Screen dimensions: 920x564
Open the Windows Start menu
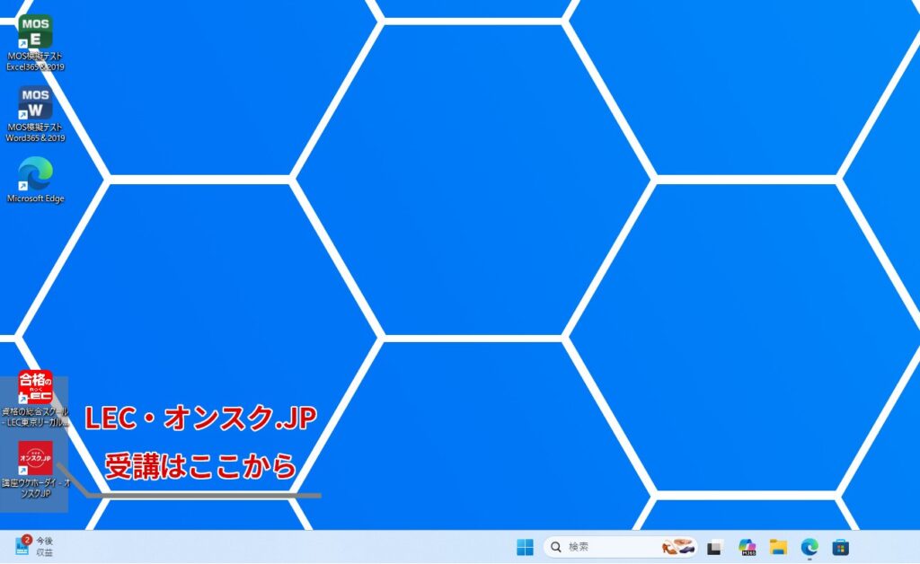(x=525, y=547)
